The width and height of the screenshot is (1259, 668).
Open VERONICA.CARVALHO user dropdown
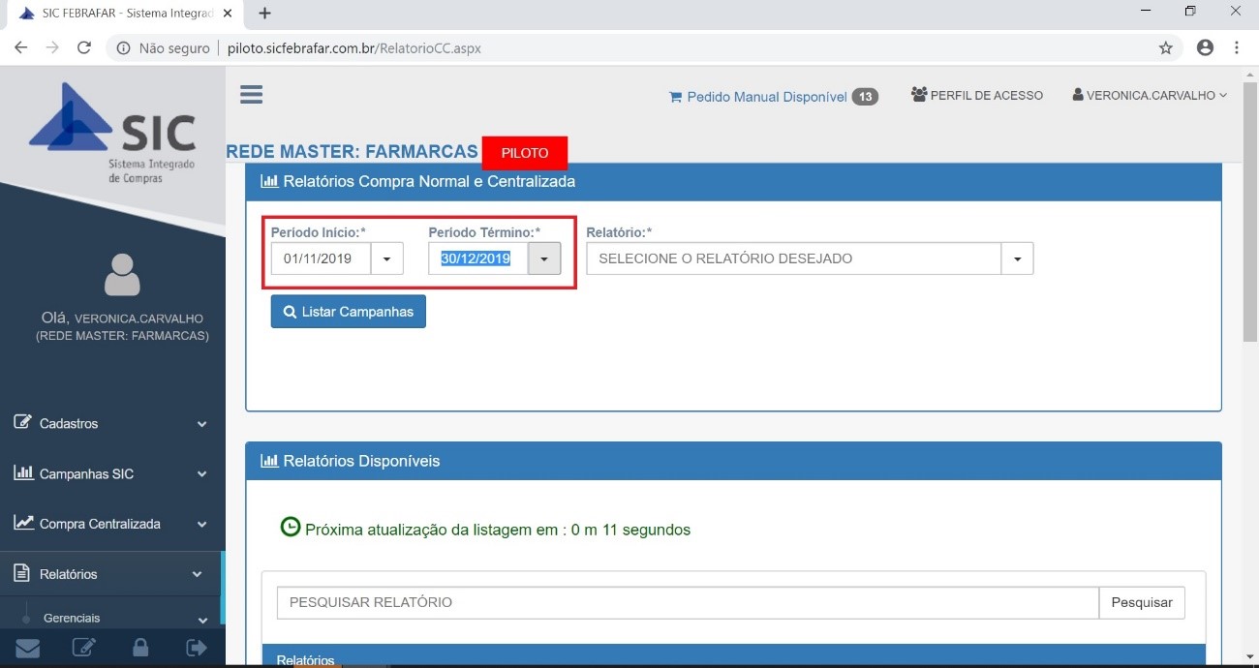pos(1150,95)
